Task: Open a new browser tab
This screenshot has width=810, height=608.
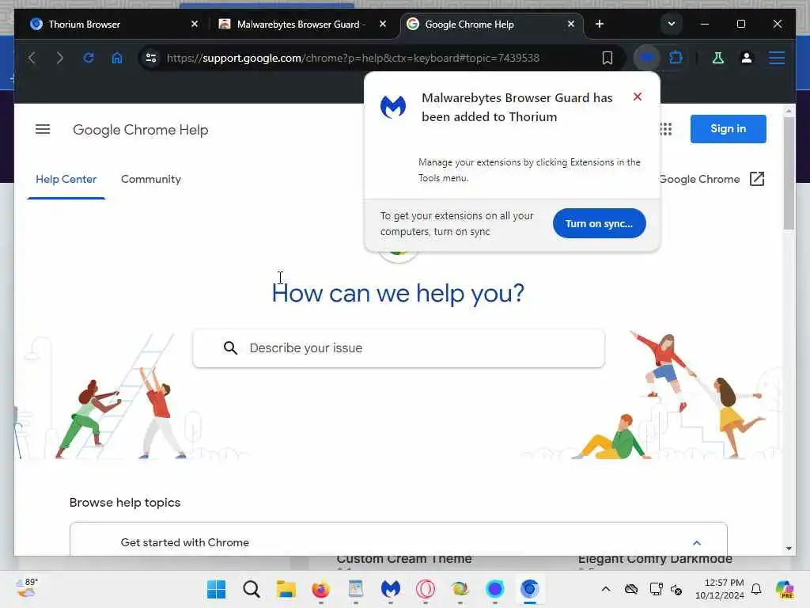Action: click(x=600, y=24)
